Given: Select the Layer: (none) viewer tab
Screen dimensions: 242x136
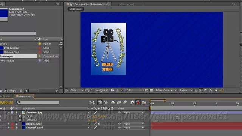Looking at the screenshot, I should tap(126, 4).
